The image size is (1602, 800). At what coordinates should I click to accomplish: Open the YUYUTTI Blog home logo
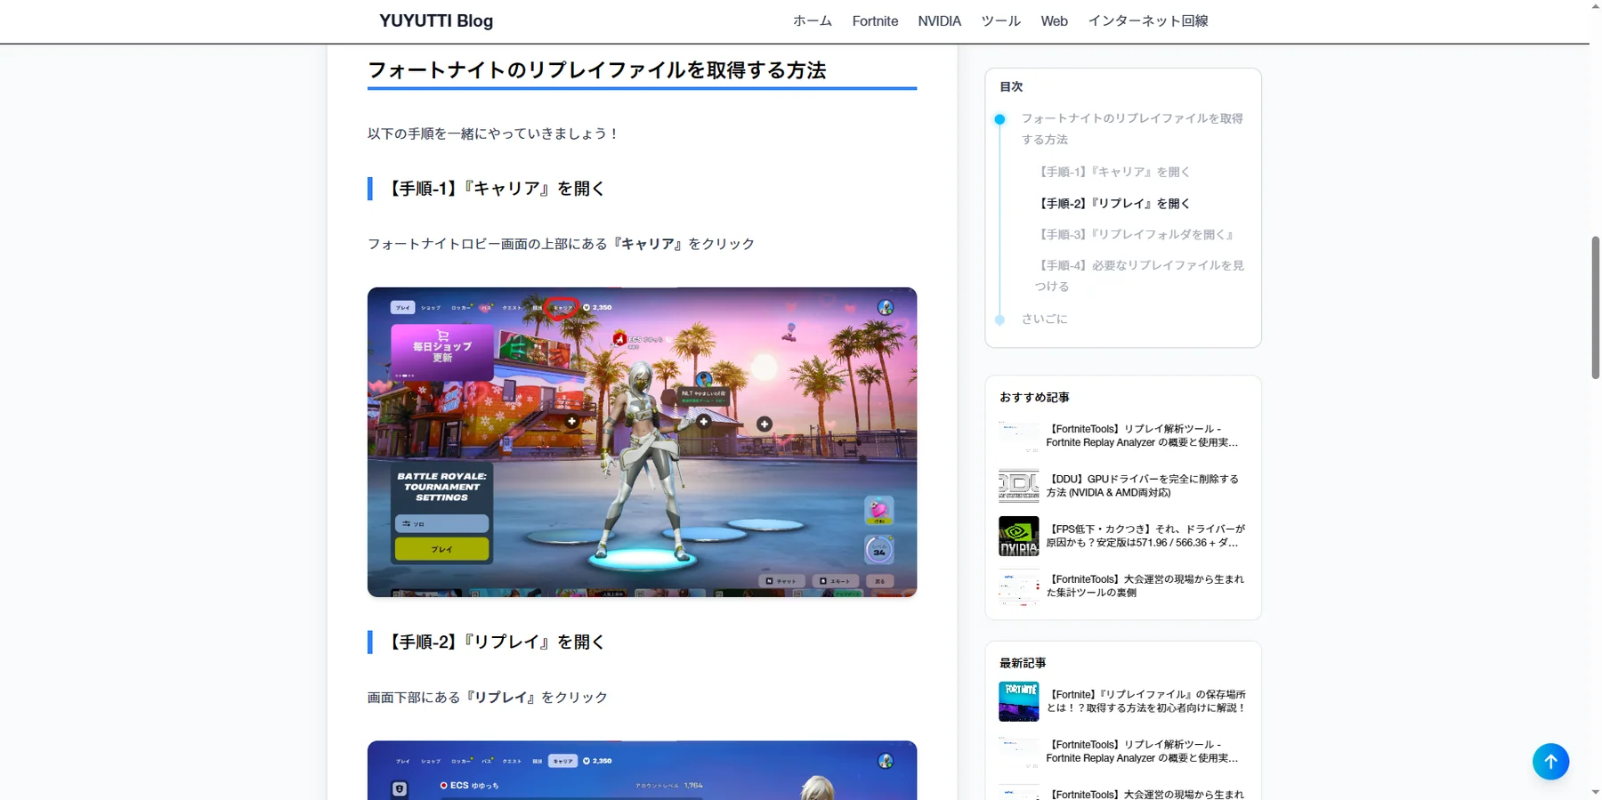pyautogui.click(x=435, y=20)
